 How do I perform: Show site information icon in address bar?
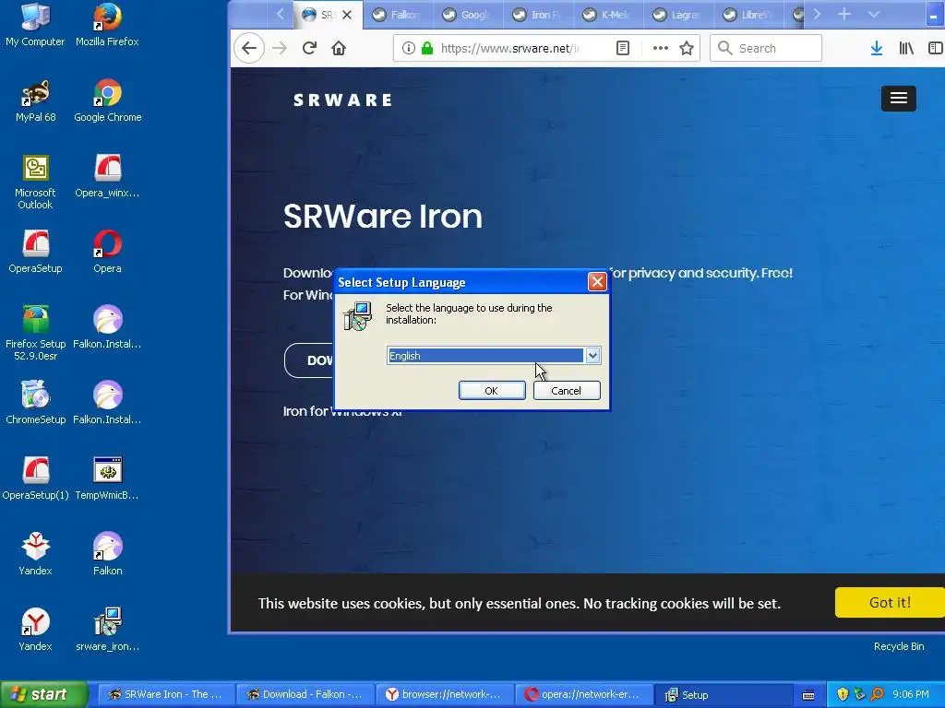(409, 48)
